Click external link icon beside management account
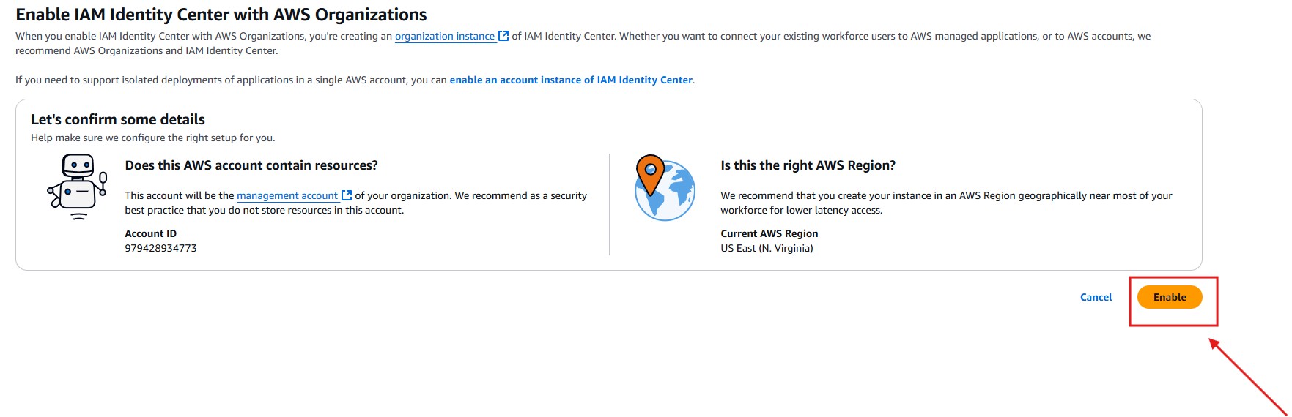This screenshot has height=417, width=1292. 347,195
